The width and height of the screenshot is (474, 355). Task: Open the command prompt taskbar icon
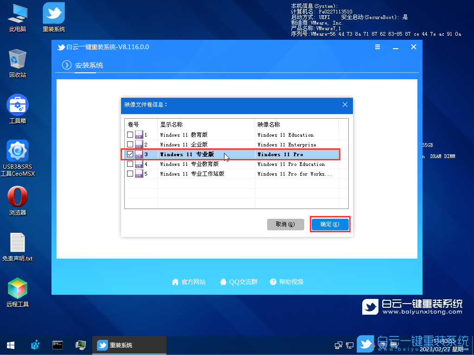coord(58,345)
